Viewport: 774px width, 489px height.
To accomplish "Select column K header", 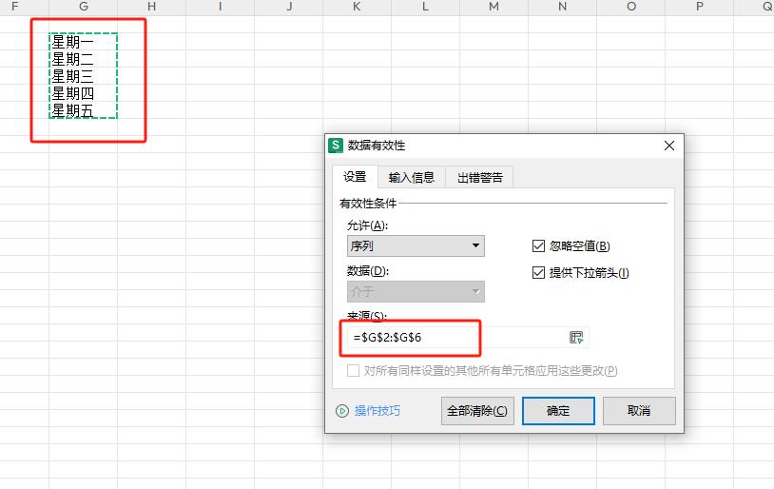I will click(357, 7).
